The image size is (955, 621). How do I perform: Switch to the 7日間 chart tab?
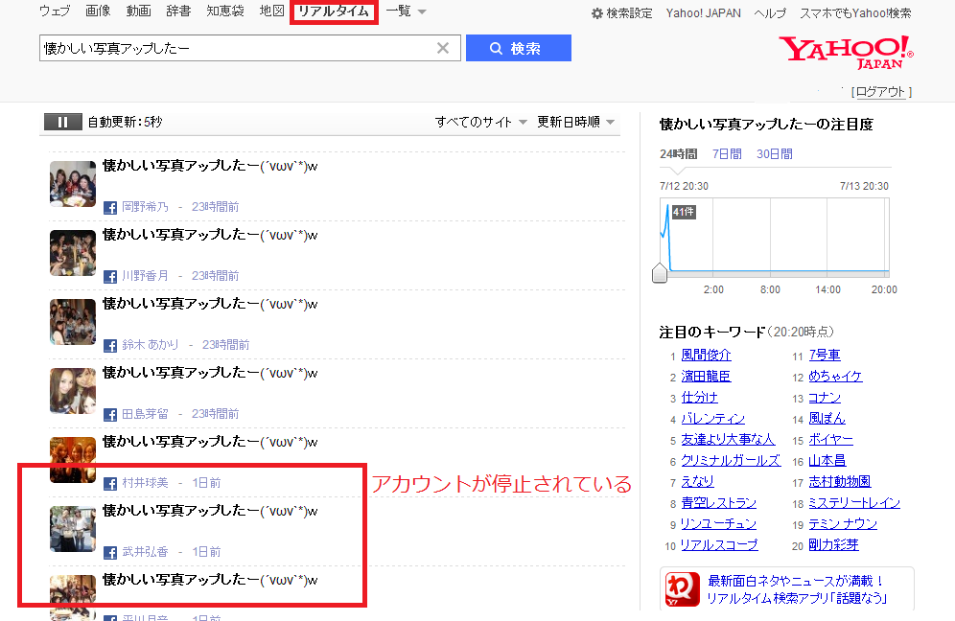click(x=726, y=154)
